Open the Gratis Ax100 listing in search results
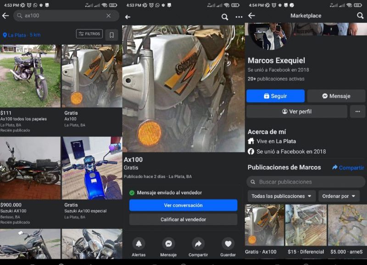The height and width of the screenshot is (265, 367). [x=92, y=87]
